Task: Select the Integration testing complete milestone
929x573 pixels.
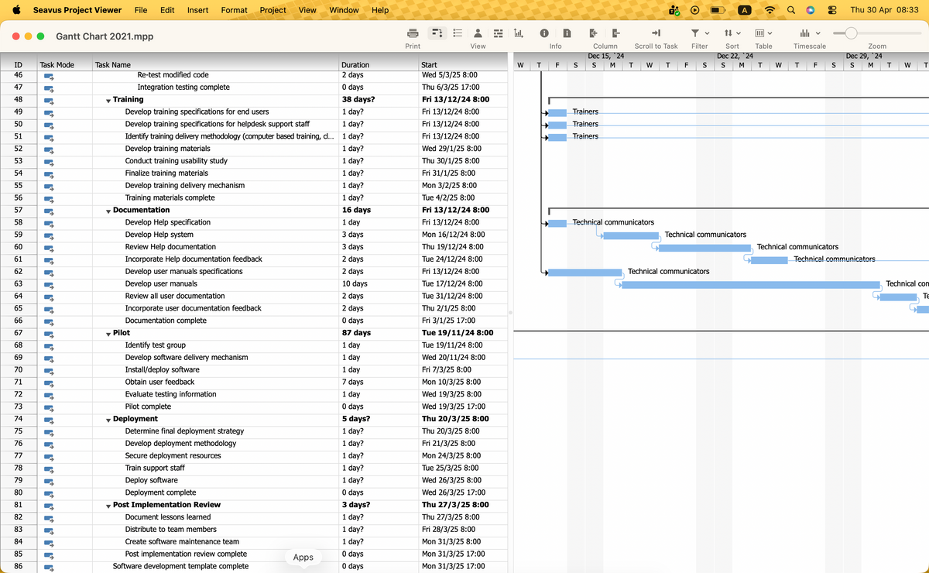Action: pyautogui.click(x=183, y=87)
